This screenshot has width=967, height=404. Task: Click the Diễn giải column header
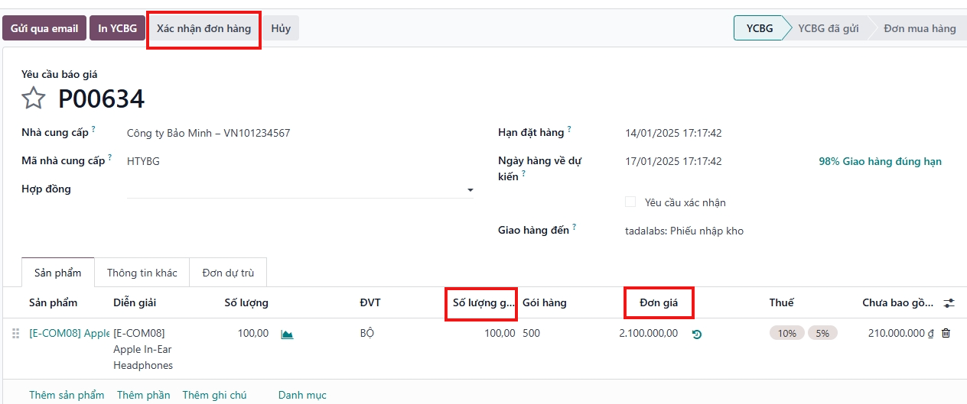click(135, 302)
